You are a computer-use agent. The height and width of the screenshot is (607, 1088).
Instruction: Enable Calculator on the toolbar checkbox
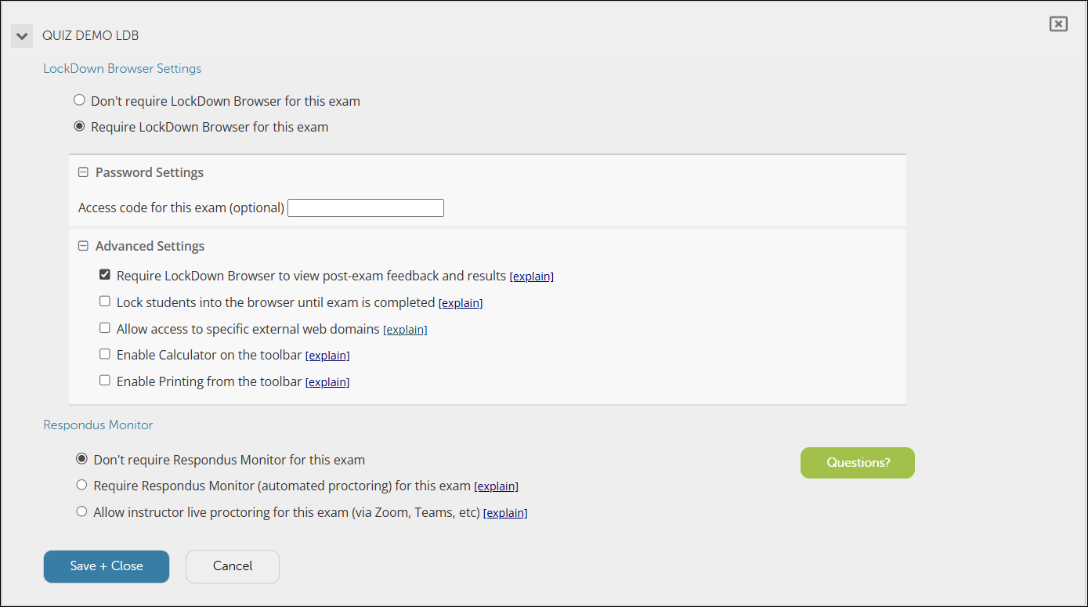pos(105,354)
